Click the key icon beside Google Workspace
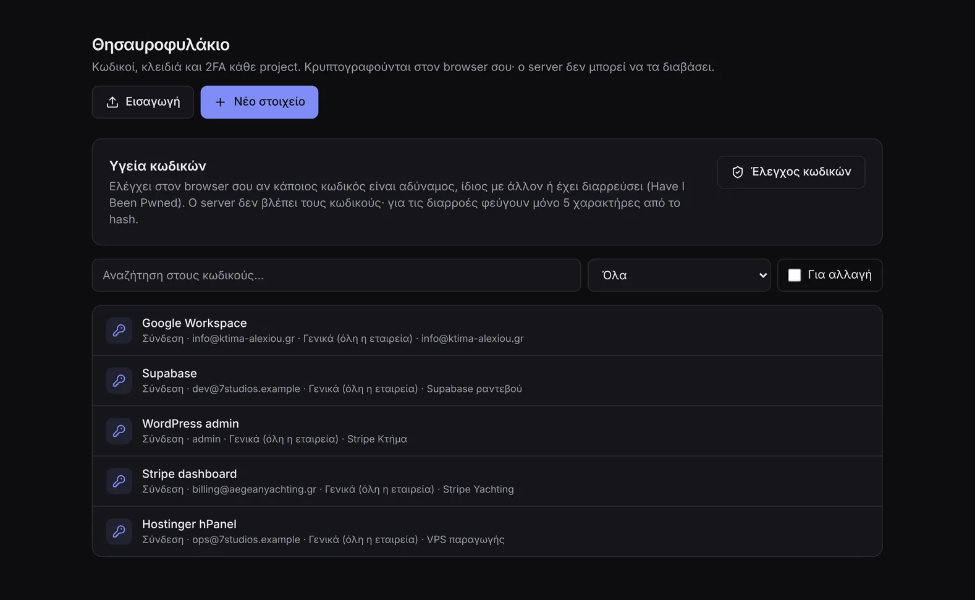975x600 pixels. click(x=119, y=331)
